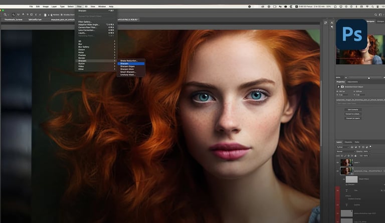This screenshot has width=385, height=223.
Task: Filter layers by adjustment layer icon
Action: [x=355, y=147]
